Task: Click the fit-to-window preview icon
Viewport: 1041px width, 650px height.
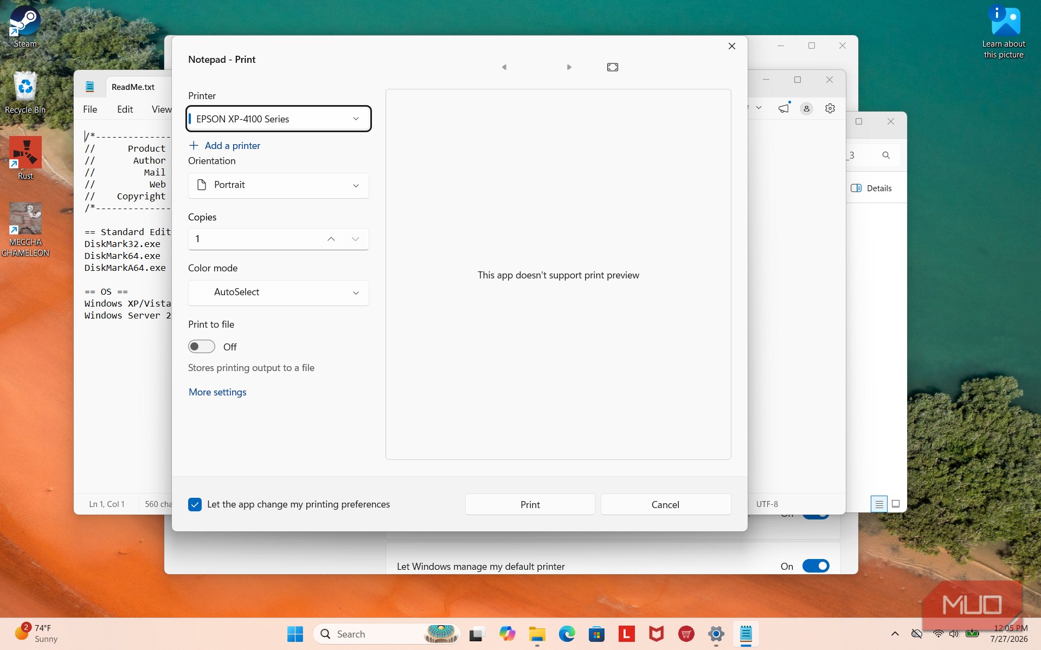Action: 613,67
